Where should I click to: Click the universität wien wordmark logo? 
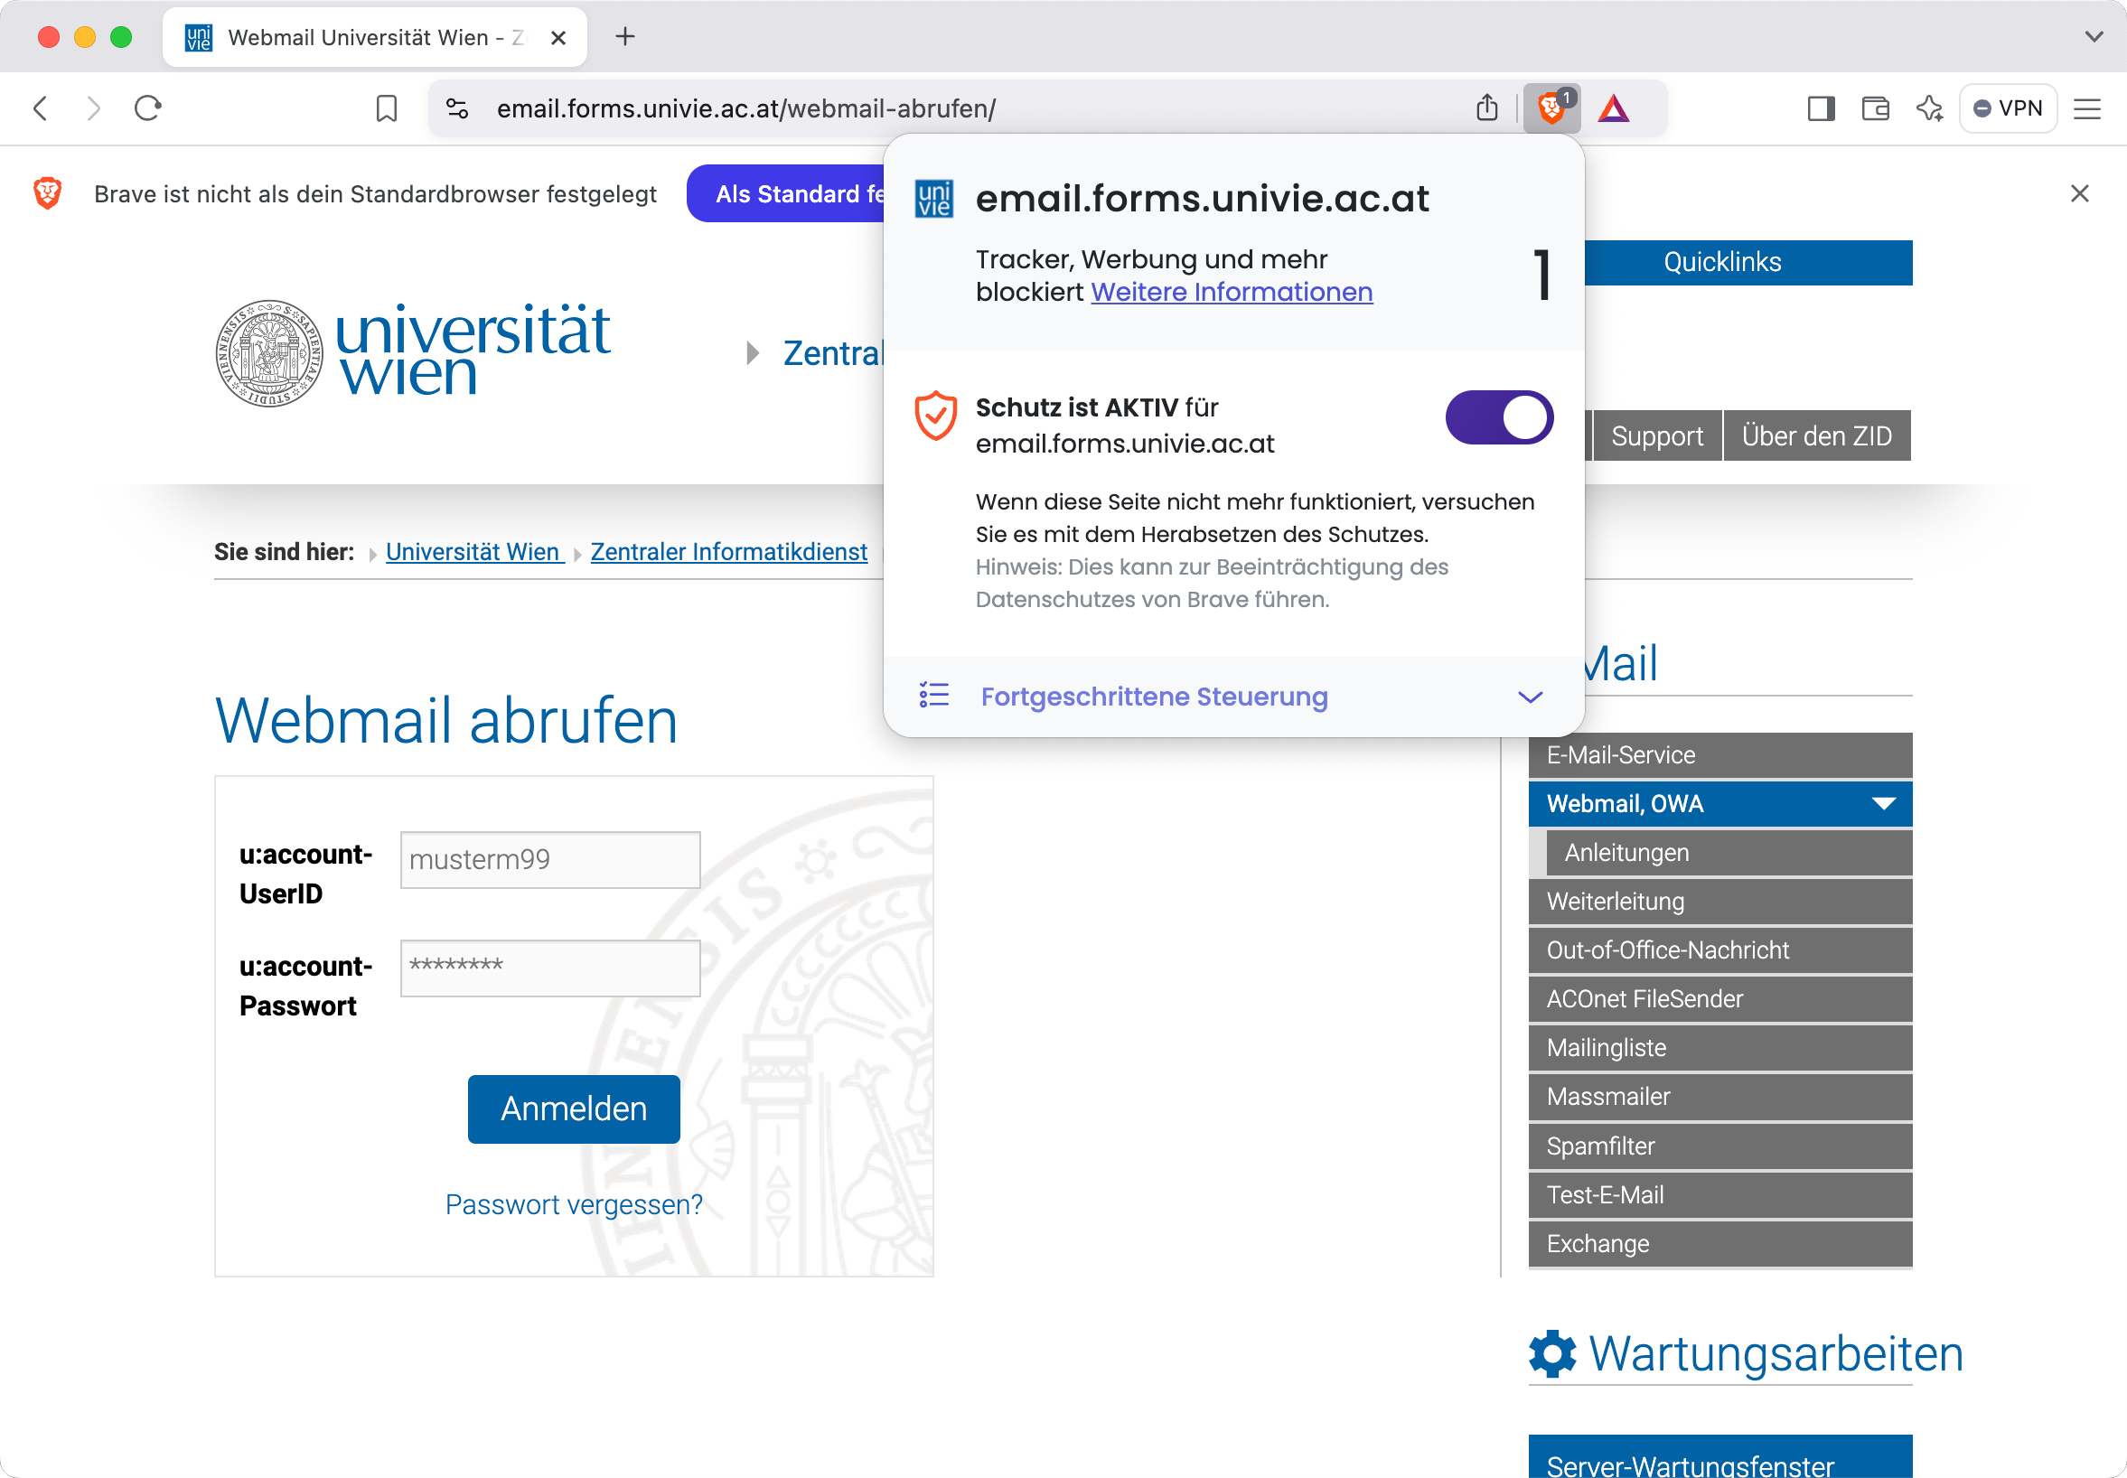tap(473, 349)
